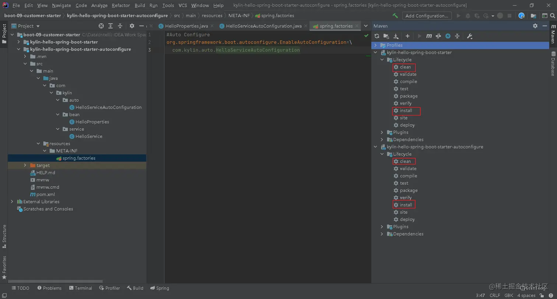Open the File menu
This screenshot has width=557, height=299.
(x=16, y=6)
